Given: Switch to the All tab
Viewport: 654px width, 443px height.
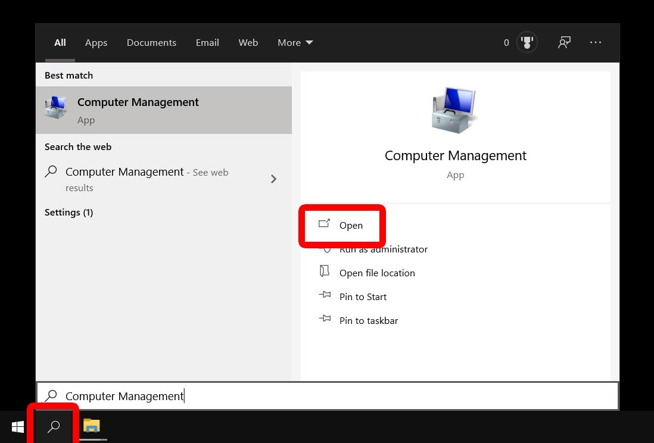Looking at the screenshot, I should click(x=60, y=42).
